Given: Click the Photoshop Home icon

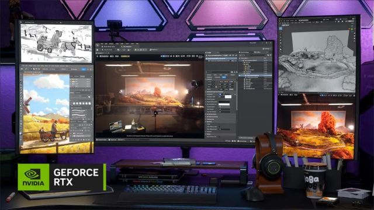Looking at the screenshot, I should pyautogui.click(x=22, y=69).
